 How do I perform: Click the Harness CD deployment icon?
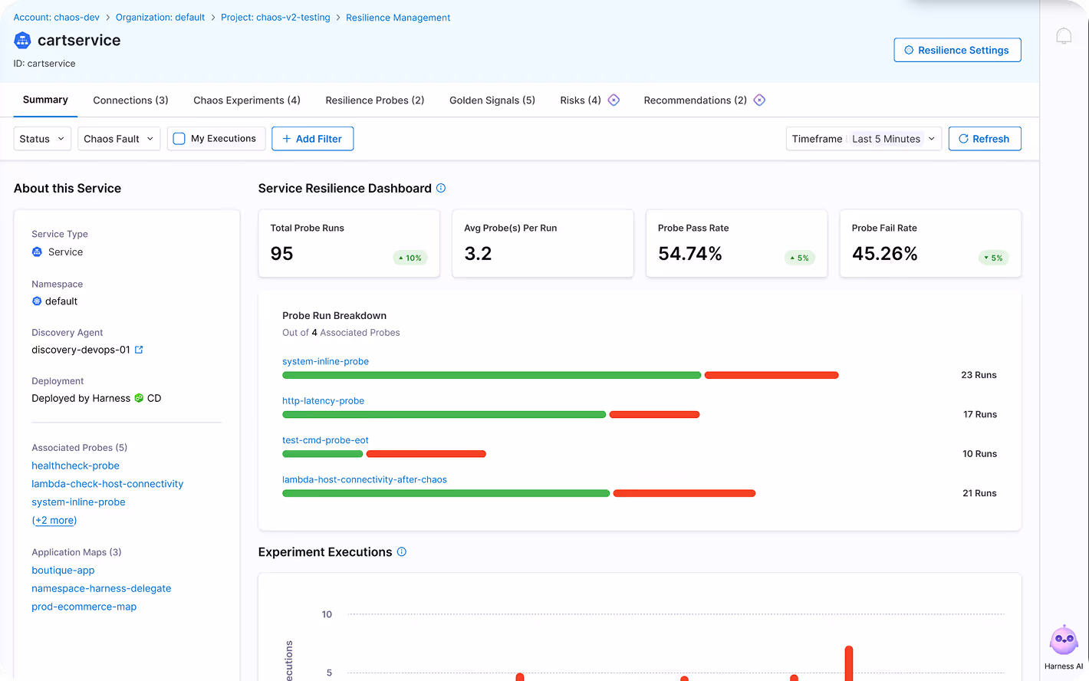139,398
